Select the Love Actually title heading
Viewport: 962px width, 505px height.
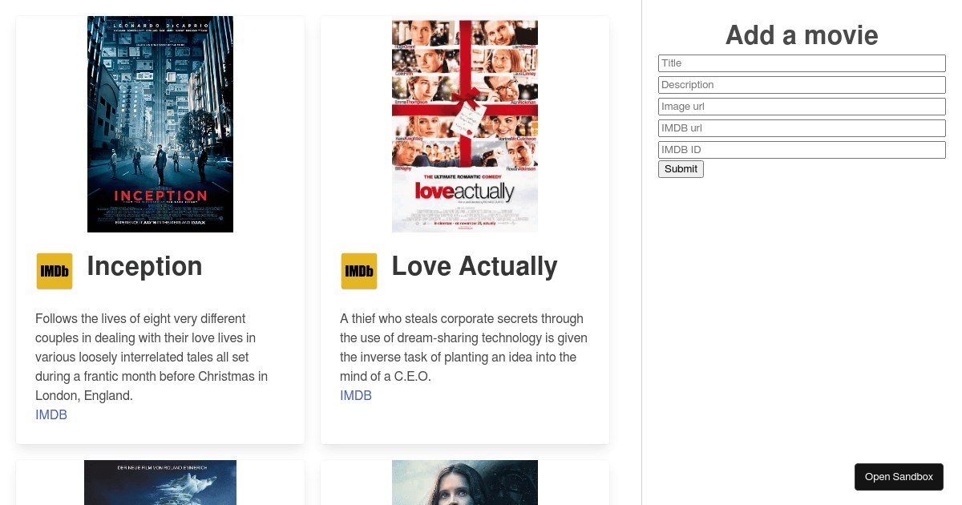pos(475,266)
